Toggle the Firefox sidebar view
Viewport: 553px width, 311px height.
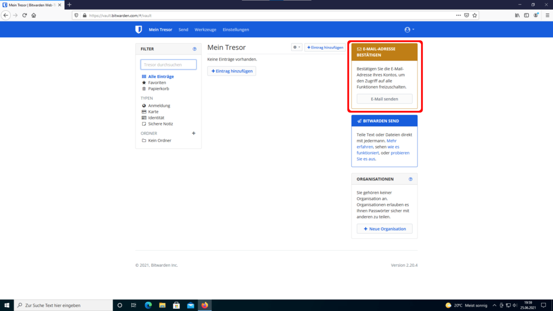tap(527, 16)
